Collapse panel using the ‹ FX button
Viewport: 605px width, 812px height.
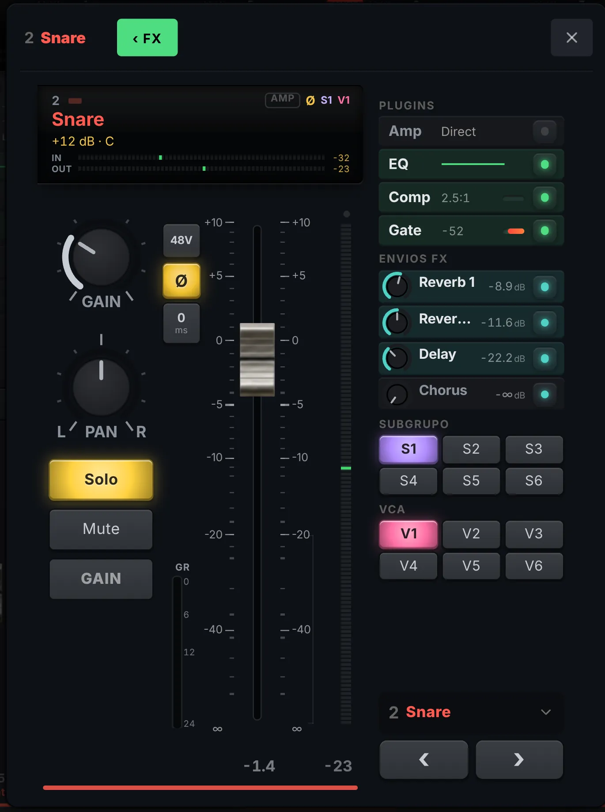[147, 38]
